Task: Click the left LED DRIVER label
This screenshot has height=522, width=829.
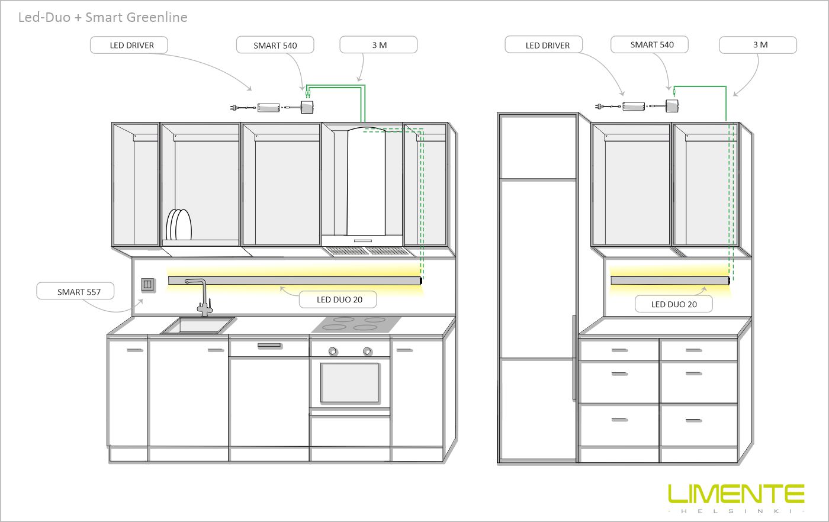Action: tap(129, 45)
